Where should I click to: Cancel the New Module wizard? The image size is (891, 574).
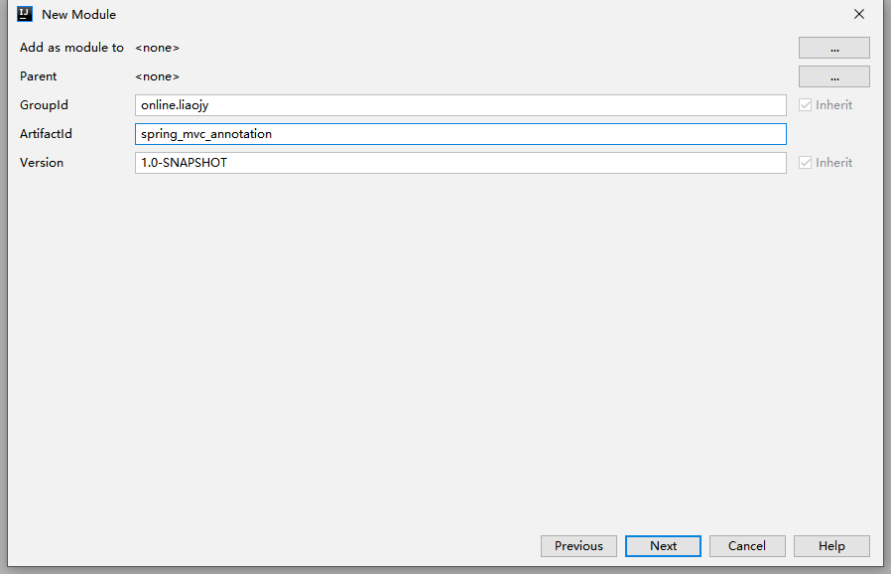point(747,546)
